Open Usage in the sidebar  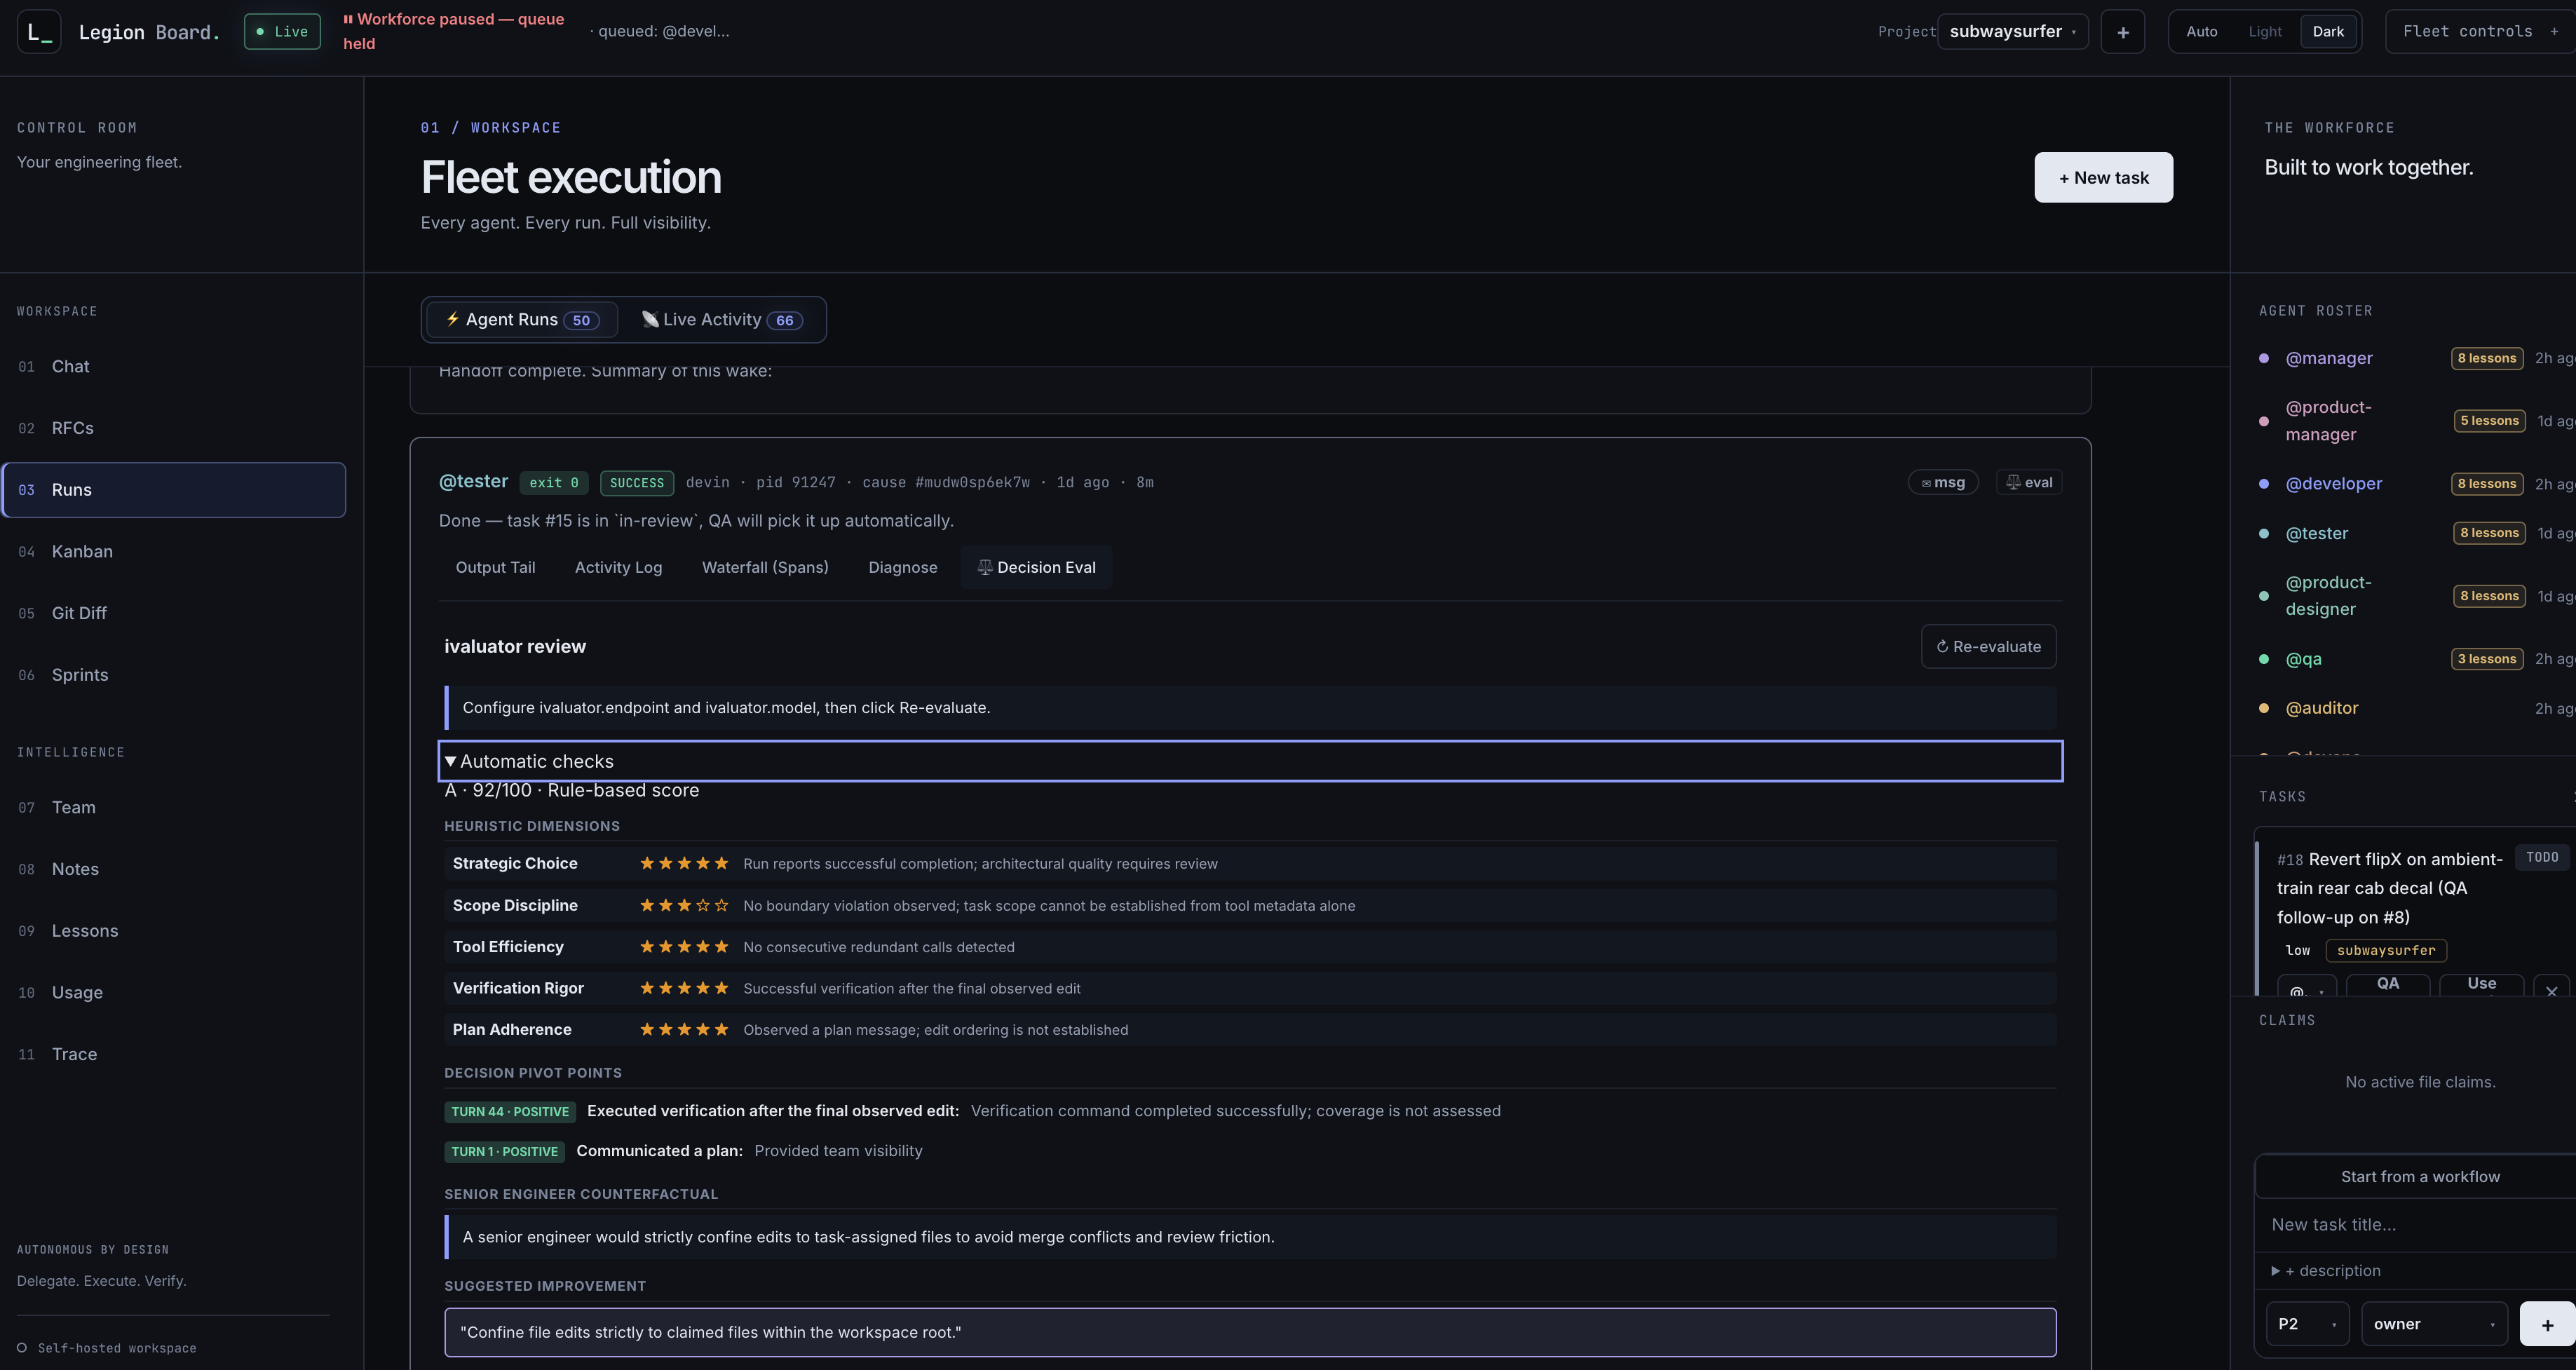tap(174, 993)
